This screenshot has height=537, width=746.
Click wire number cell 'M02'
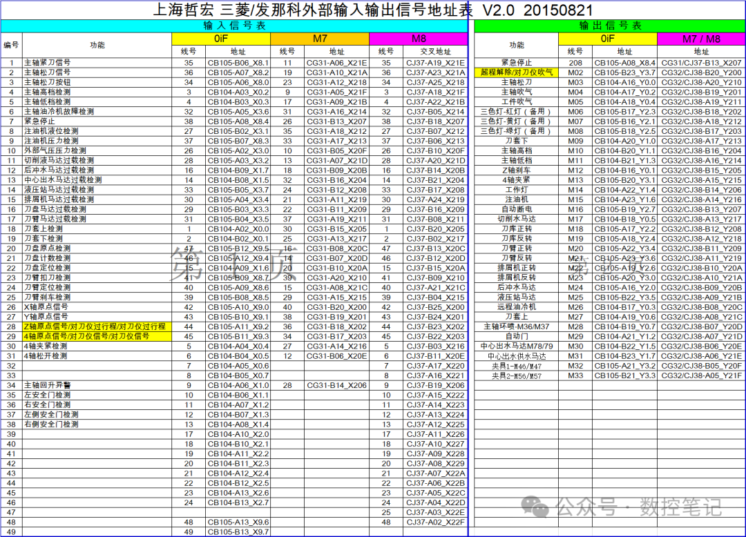click(x=575, y=72)
